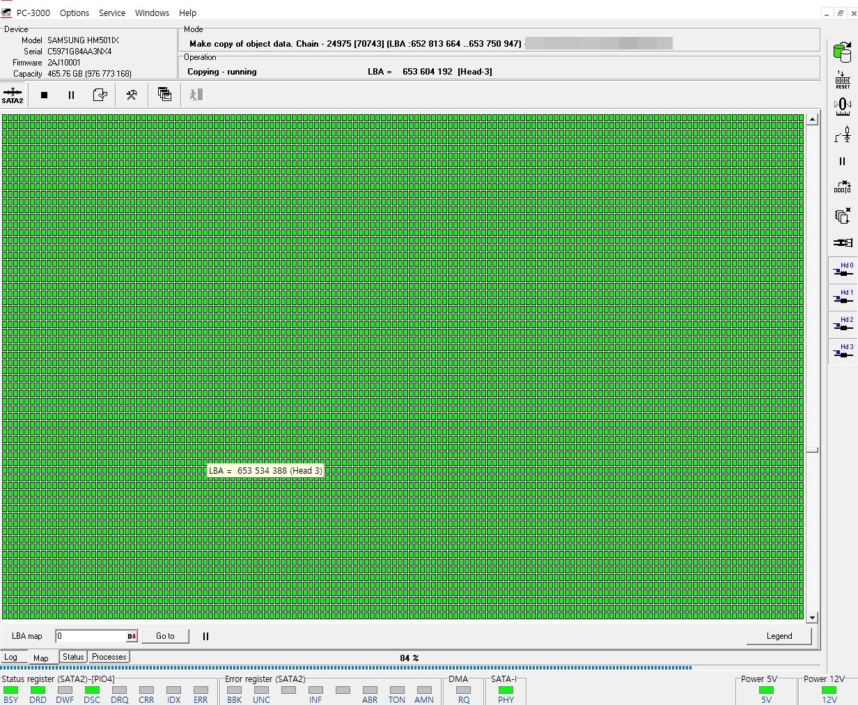858x705 pixels.
Task: Open the hammer-and-wrench utilities icon
Action: [132, 95]
